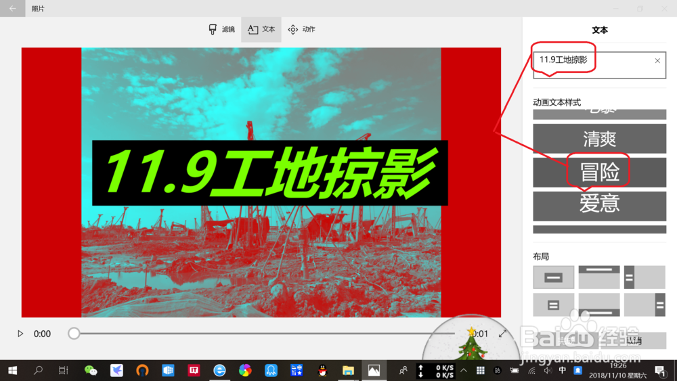Open the 动作 (Motion) tab

point(301,29)
